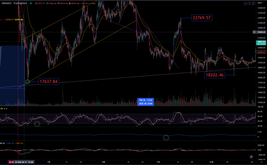Click the collapse pane icon with inward arrows
Viewport: 267px width, 165px height.
tap(250, 3)
